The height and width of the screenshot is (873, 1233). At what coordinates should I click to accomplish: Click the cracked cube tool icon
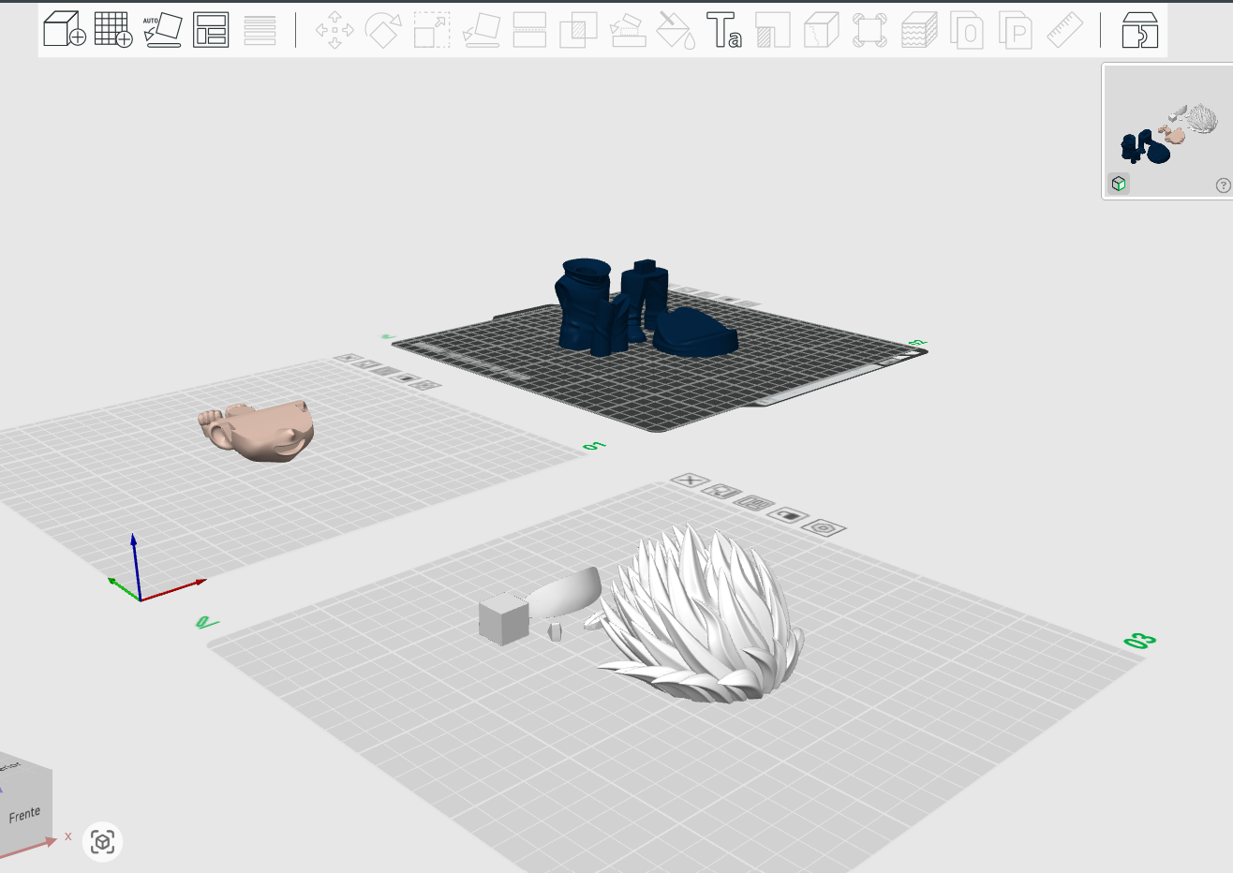pos(822,30)
